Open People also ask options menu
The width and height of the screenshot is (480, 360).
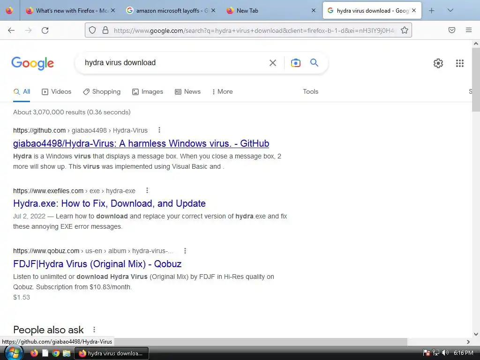click(x=94, y=330)
